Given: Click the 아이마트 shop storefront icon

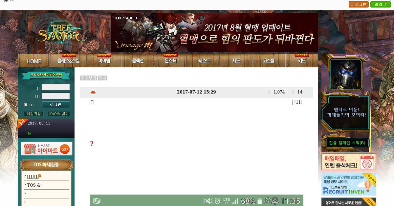Looking at the screenshot, I should coord(30,149).
